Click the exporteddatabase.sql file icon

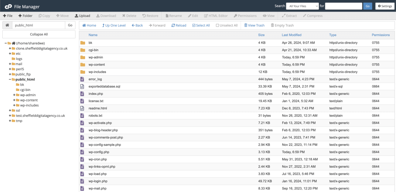tap(82, 86)
